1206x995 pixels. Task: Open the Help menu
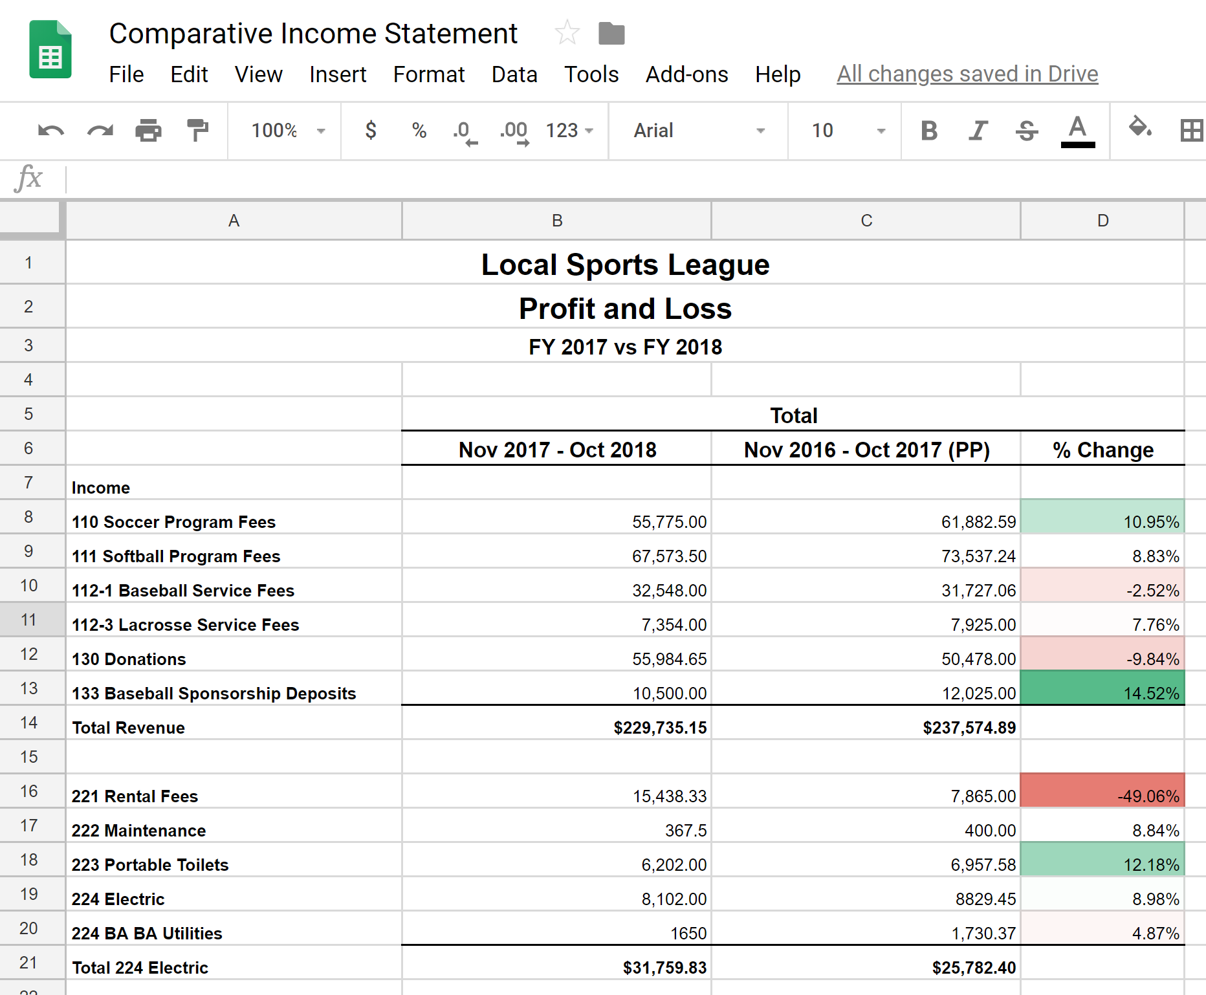pos(778,74)
